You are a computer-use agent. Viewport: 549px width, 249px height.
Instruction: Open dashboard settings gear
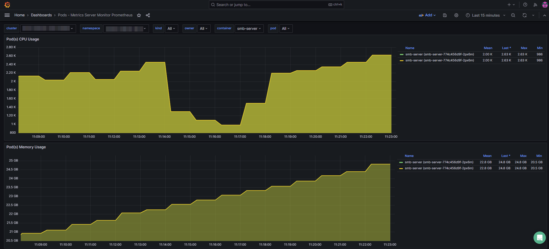pyautogui.click(x=456, y=15)
